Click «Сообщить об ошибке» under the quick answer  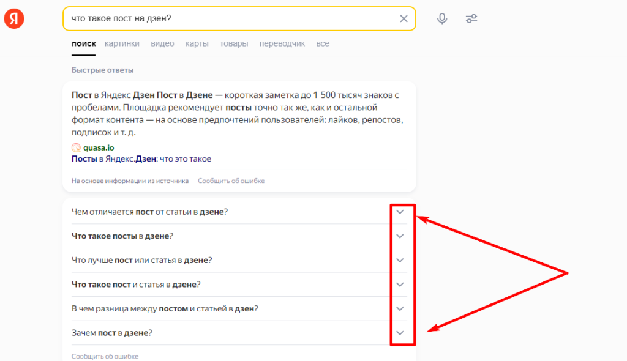coord(231,180)
